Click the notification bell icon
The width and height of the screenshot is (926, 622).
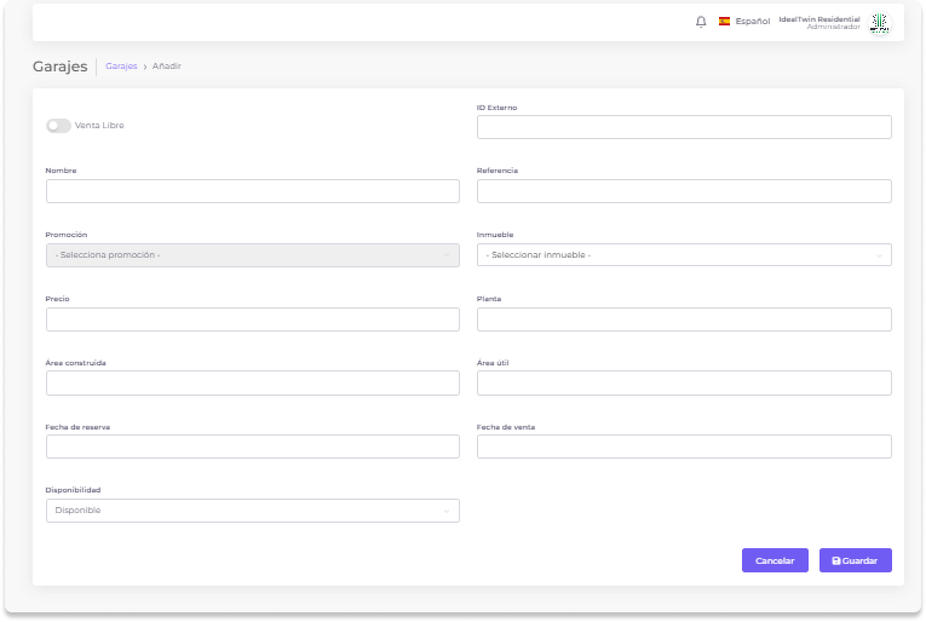[701, 22]
